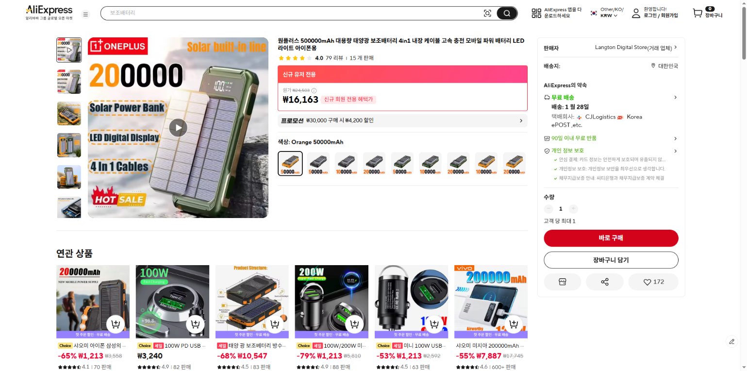Image resolution: width=747 pixels, height=371 pixels.
Task: Select the Orange 50000mAh color option
Action: (x=290, y=164)
